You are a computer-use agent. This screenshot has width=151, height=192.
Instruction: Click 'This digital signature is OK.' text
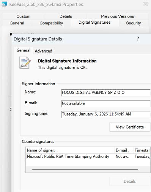pyautogui.click(x=62, y=68)
